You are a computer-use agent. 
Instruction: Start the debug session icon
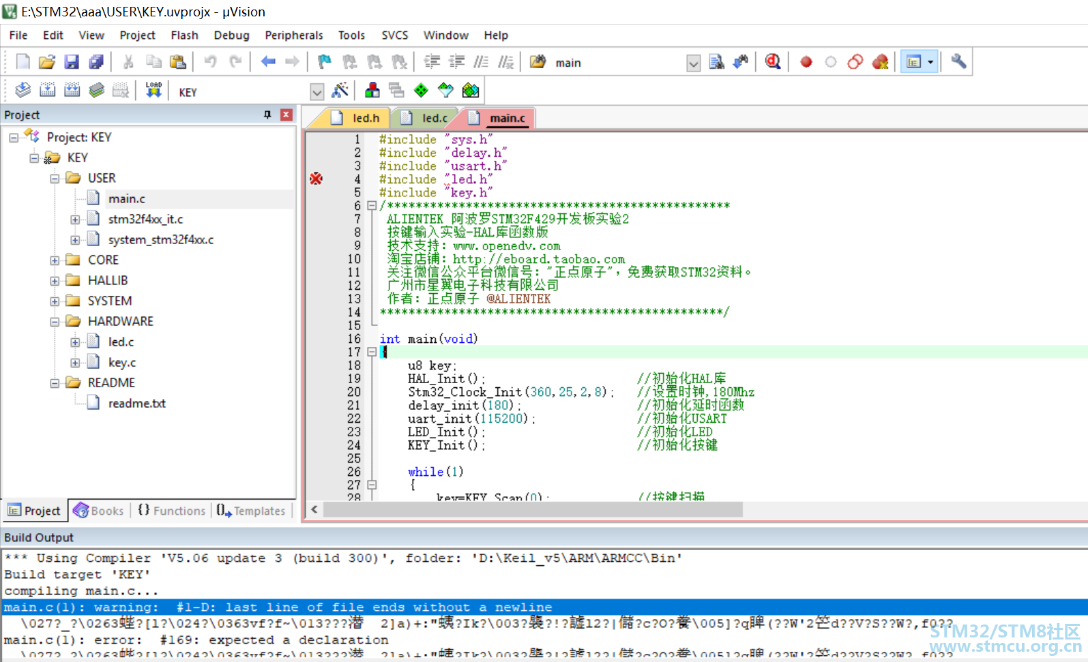(773, 62)
